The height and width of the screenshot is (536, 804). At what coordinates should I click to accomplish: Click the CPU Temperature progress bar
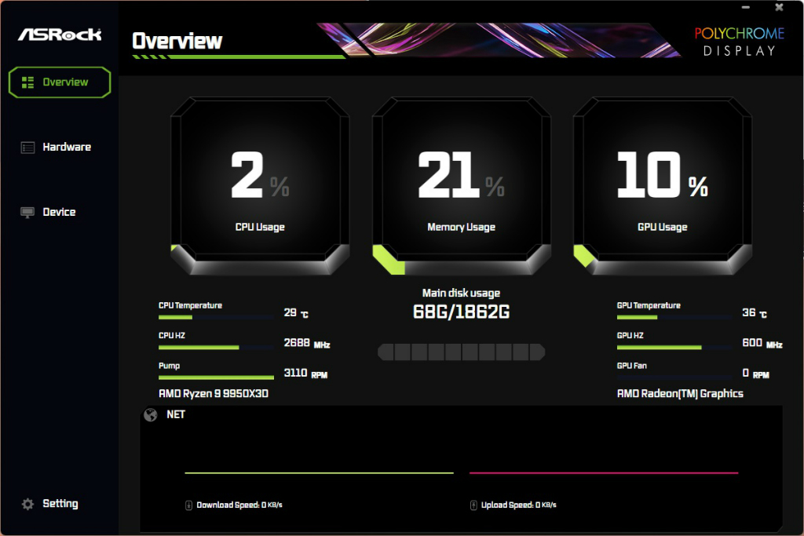216,318
